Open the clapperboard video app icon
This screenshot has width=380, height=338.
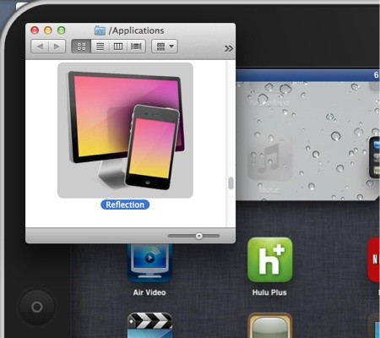pyautogui.click(x=149, y=325)
